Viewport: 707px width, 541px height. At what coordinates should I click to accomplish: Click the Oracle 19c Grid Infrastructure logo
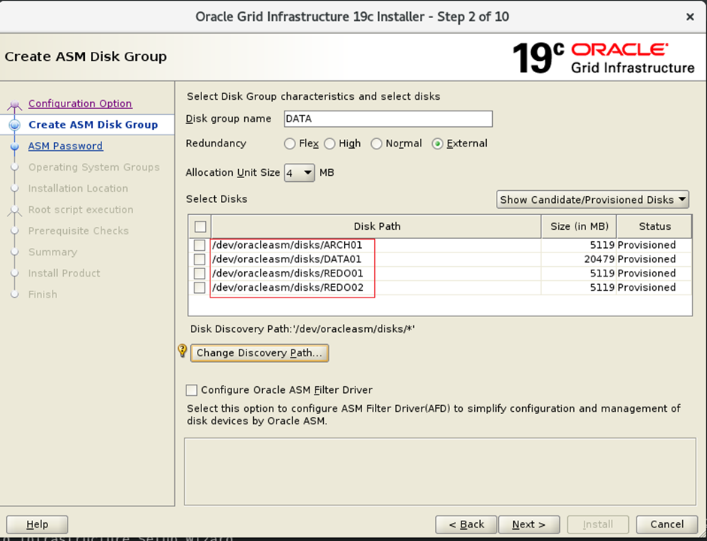(x=603, y=58)
